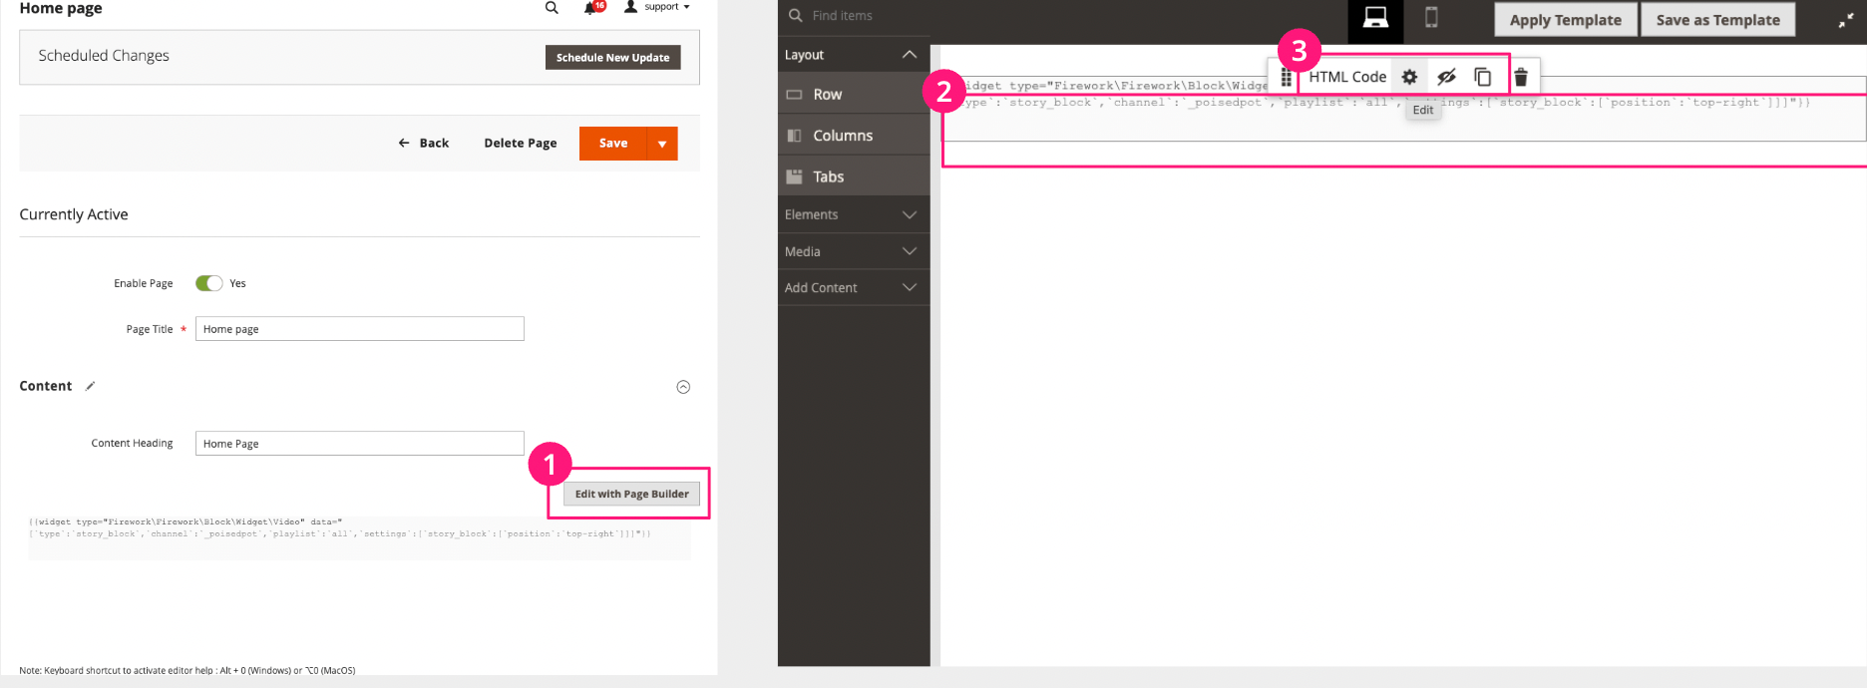Viewport: 1867px width, 688px height.
Task: Click Apply Template button
Action: pos(1565,20)
